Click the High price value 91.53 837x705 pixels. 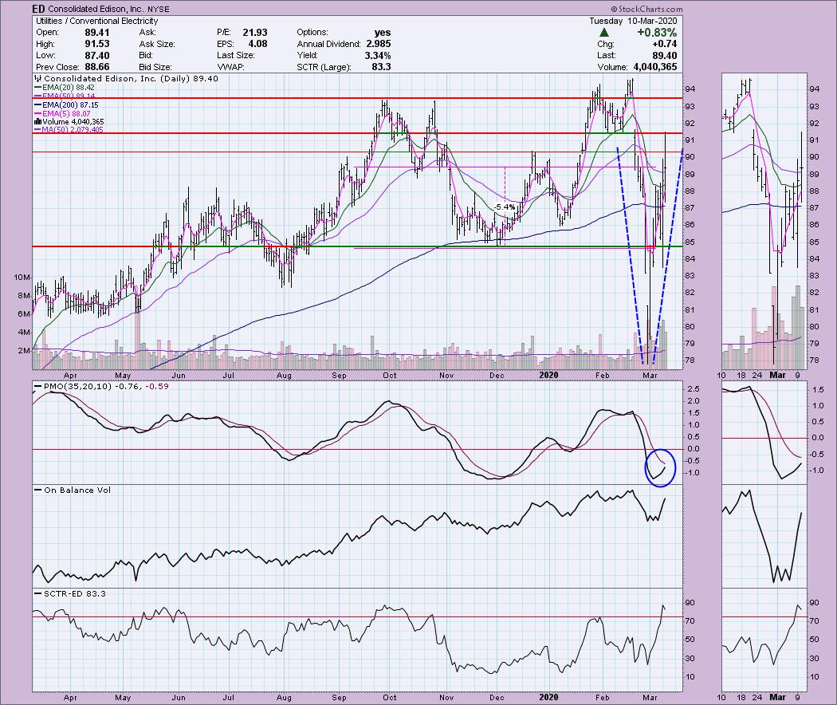coord(97,44)
